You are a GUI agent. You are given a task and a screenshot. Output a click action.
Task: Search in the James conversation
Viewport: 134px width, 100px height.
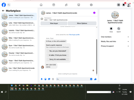(x=119, y=29)
